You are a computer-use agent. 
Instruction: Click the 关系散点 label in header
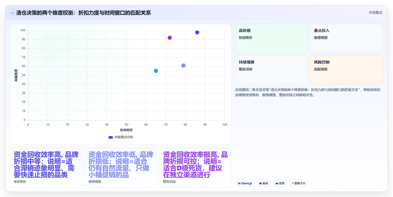[x=376, y=12]
